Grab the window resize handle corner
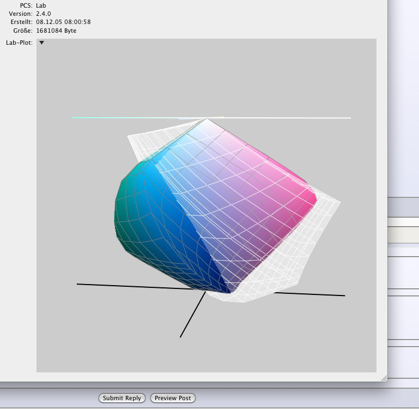The height and width of the screenshot is (410, 419). tap(384, 378)
